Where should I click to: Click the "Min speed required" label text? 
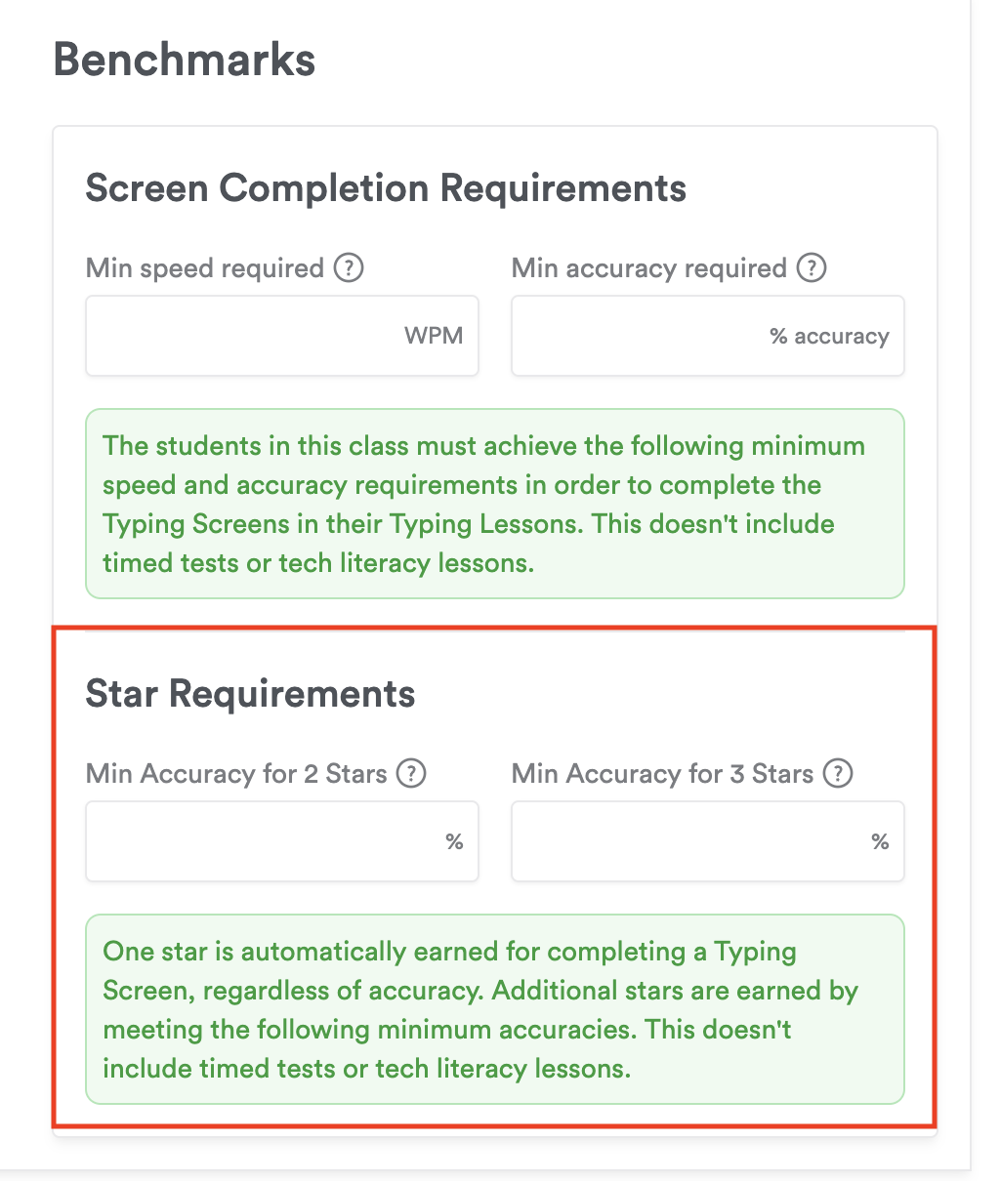pos(205,268)
